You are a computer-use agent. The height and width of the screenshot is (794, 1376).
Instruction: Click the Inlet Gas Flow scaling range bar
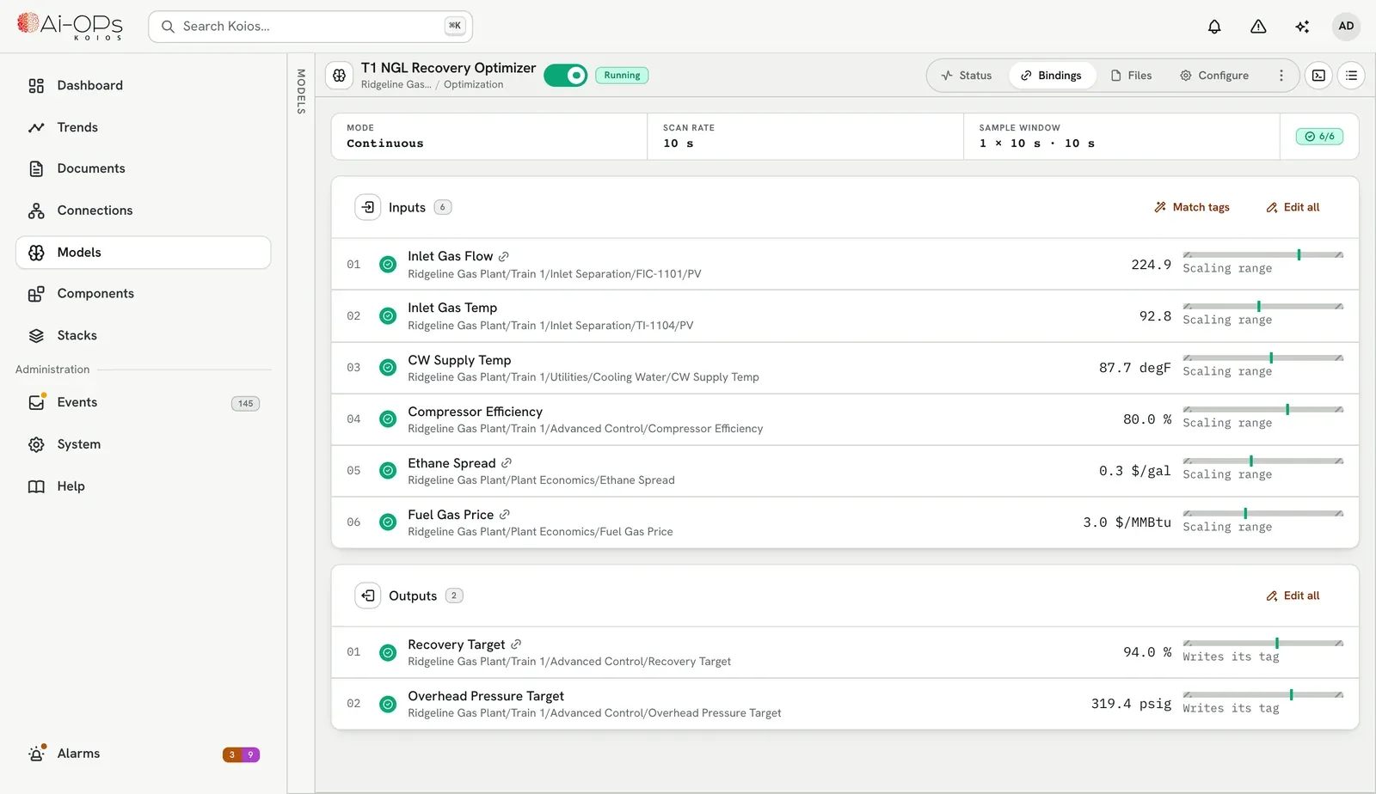tap(1262, 255)
